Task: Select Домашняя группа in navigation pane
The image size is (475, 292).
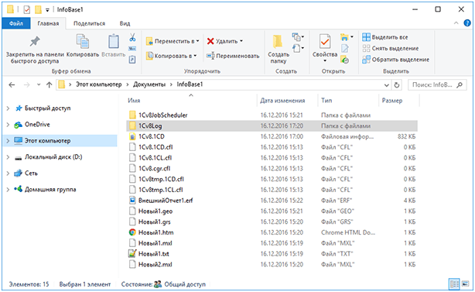Action: (x=50, y=190)
